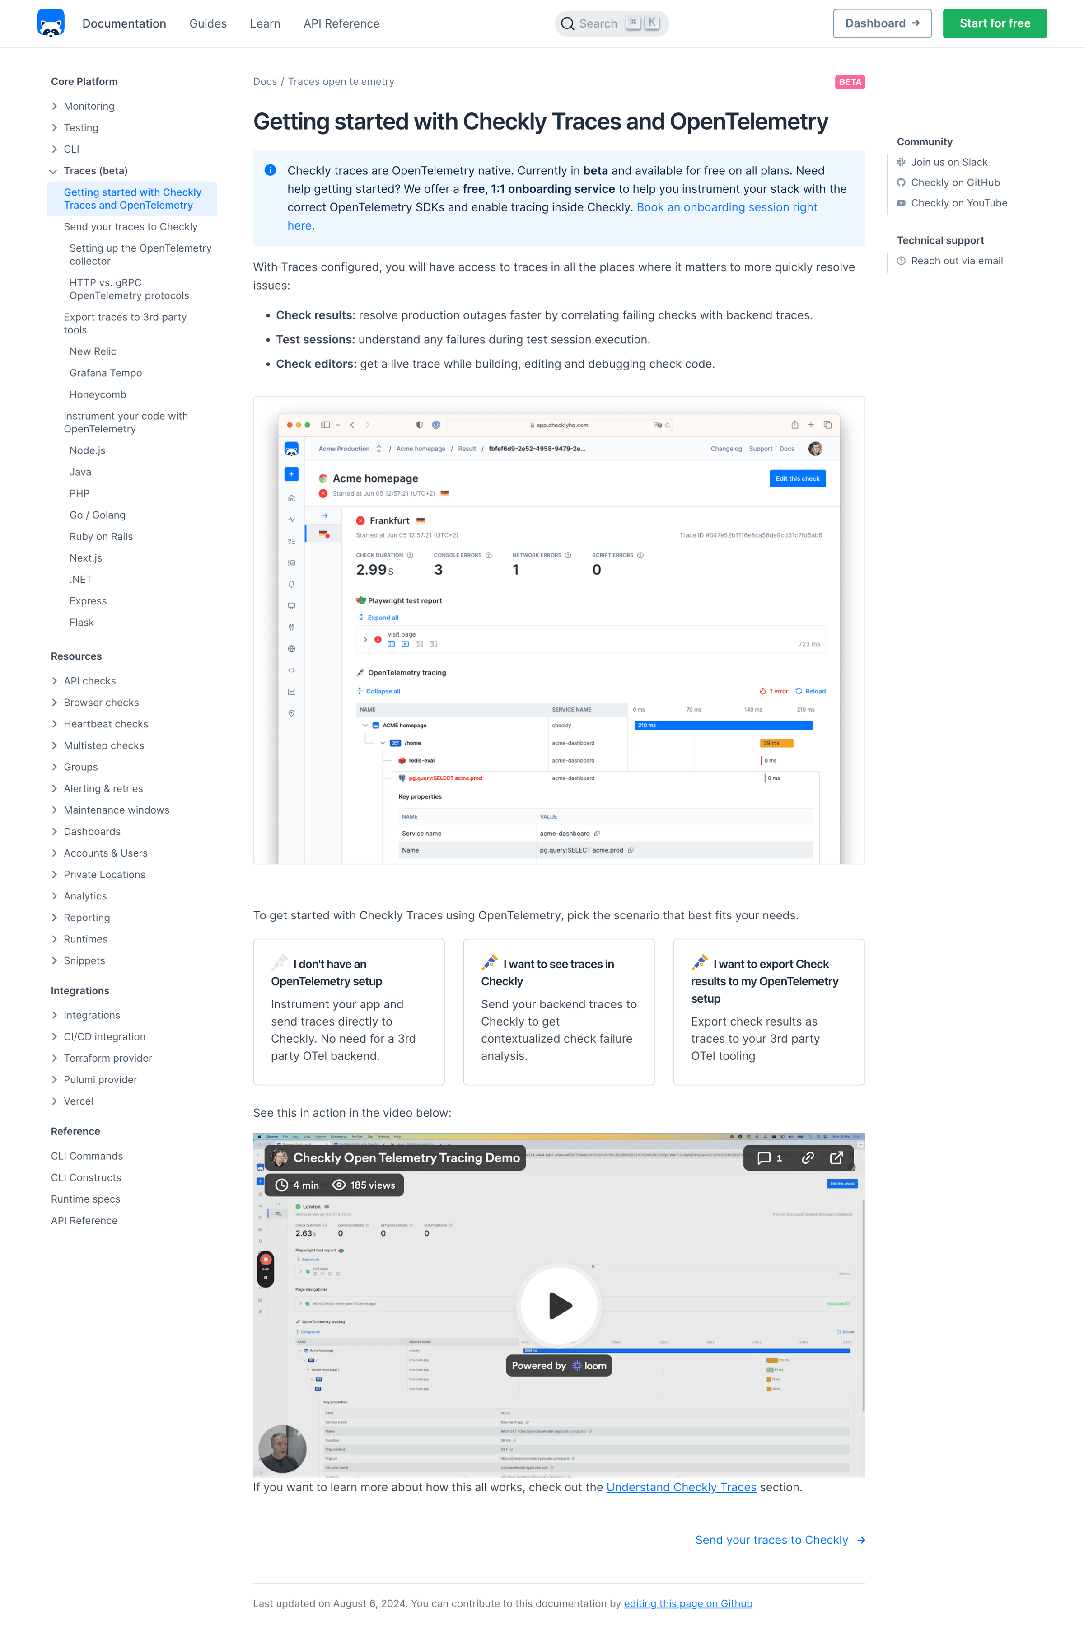The width and height of the screenshot is (1084, 1635).
Task: Copy video link via chain icon
Action: [x=808, y=1158]
